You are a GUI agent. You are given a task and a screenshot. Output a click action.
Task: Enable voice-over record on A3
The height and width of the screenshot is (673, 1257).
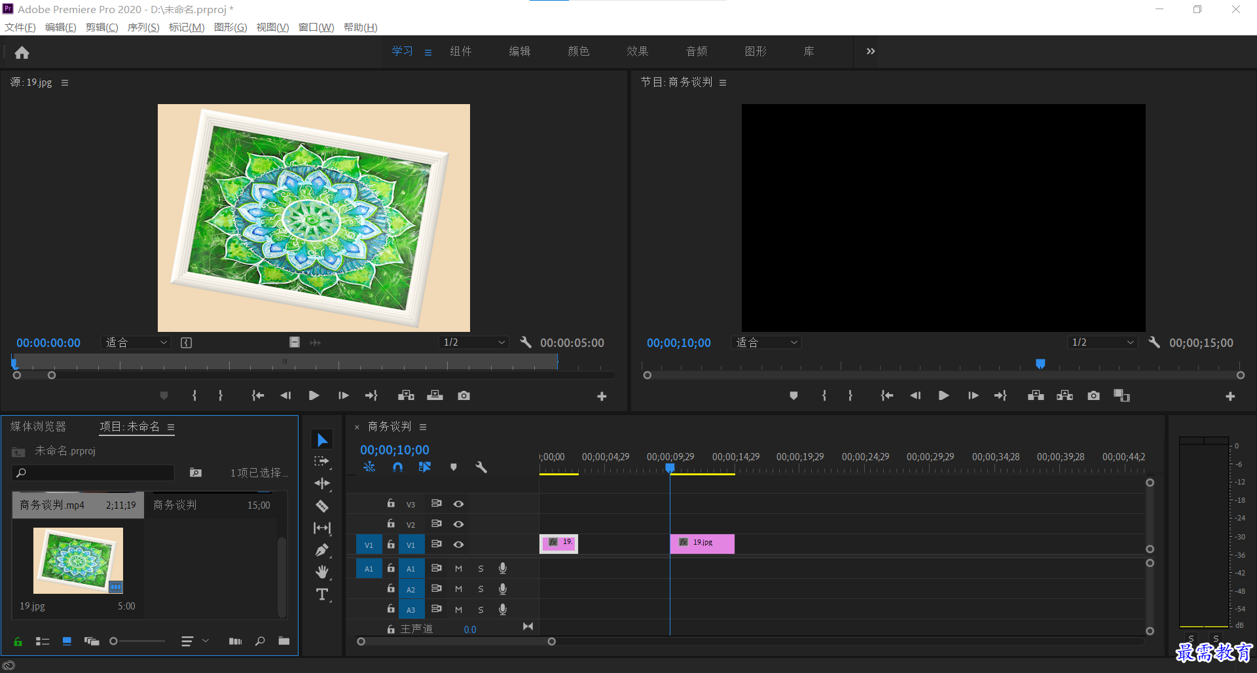(x=503, y=609)
